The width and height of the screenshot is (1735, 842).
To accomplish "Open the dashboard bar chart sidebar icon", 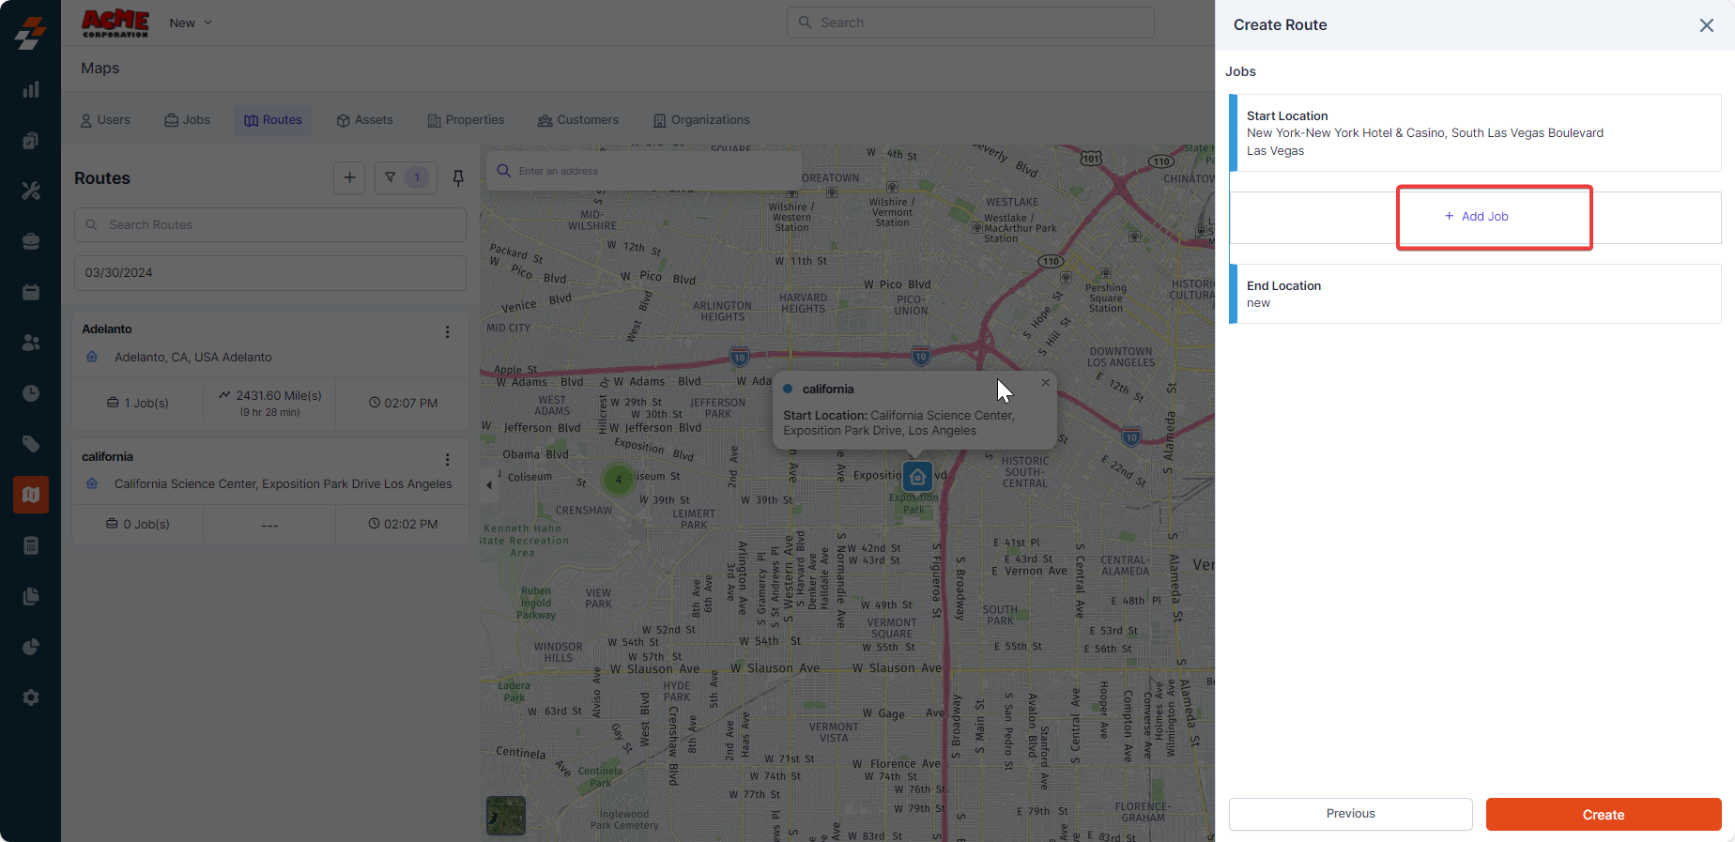I will 31,89.
